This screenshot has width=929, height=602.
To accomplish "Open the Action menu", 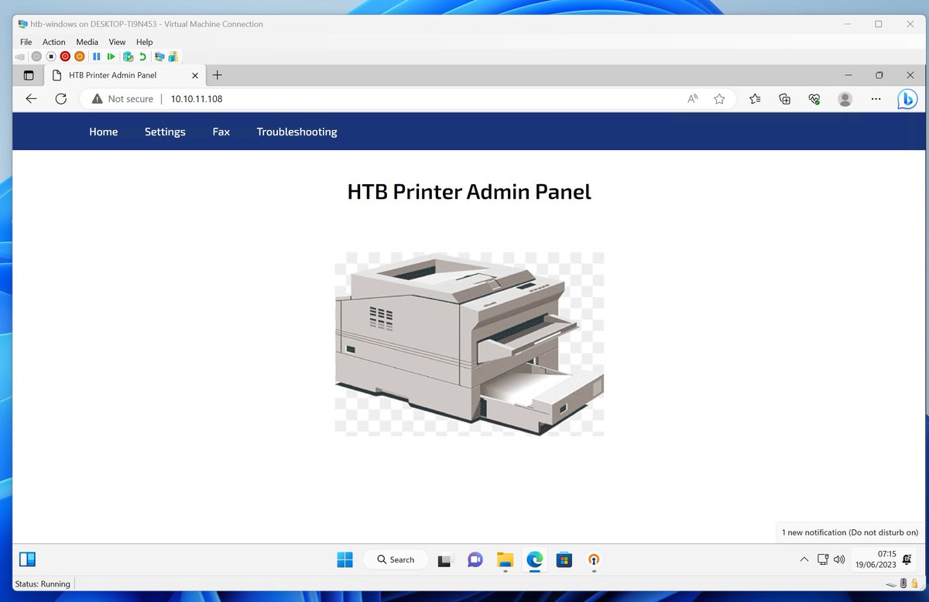I will 54,42.
